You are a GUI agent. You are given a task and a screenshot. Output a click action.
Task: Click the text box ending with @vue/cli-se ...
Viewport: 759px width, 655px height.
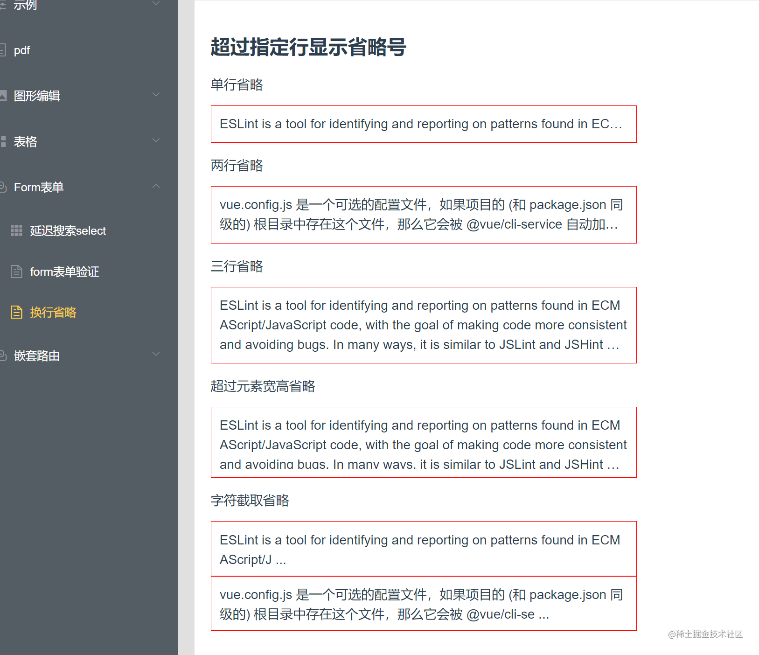click(424, 604)
